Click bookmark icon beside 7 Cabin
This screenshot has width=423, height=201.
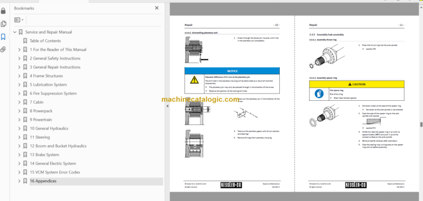pos(25,102)
